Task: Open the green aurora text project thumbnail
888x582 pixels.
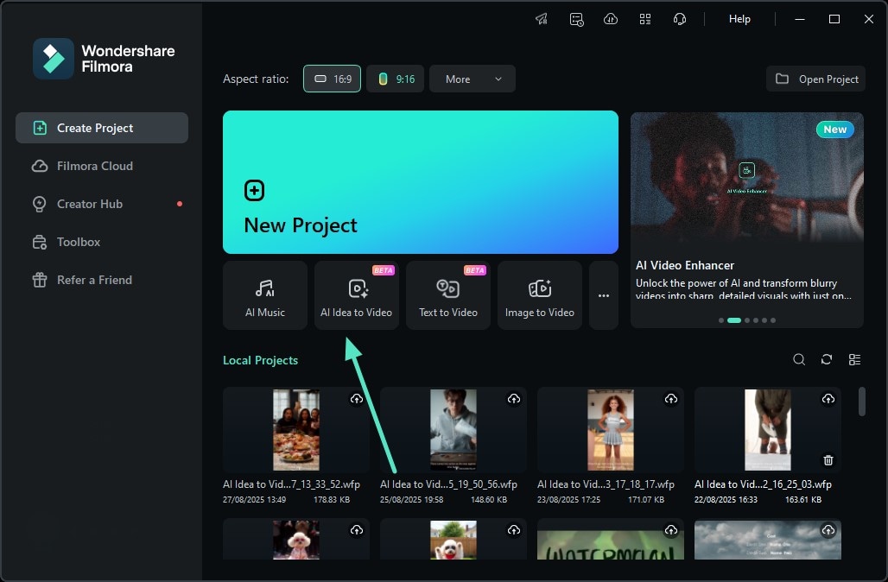Action: tap(611, 540)
